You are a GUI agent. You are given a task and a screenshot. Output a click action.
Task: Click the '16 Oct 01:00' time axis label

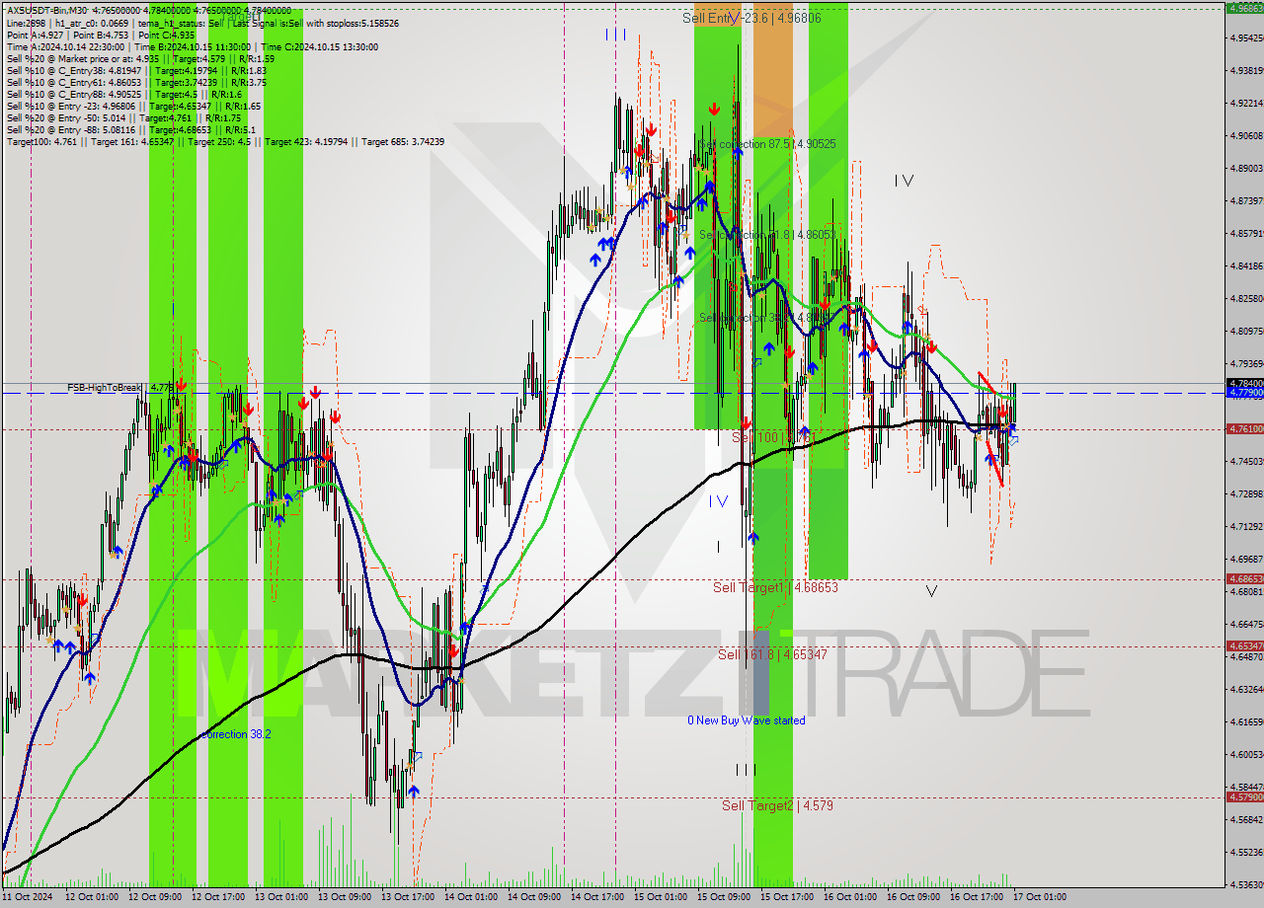(849, 897)
